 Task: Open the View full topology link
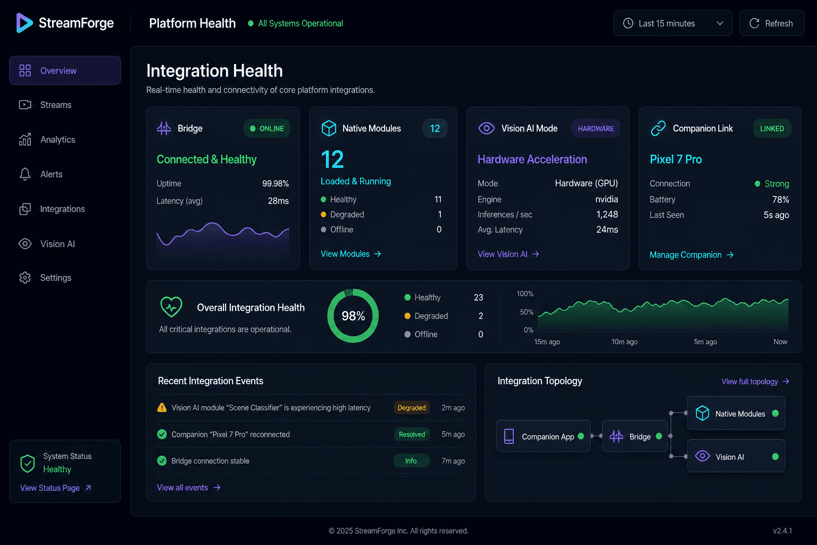[x=755, y=382]
